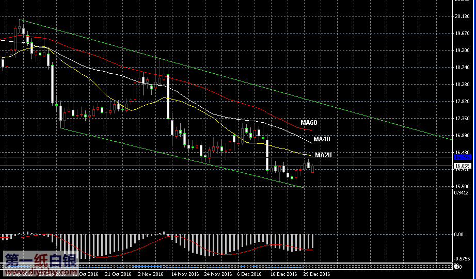Click the MA60 label on chart
Image resolution: width=476 pixels, height=279 pixels.
tap(309, 123)
